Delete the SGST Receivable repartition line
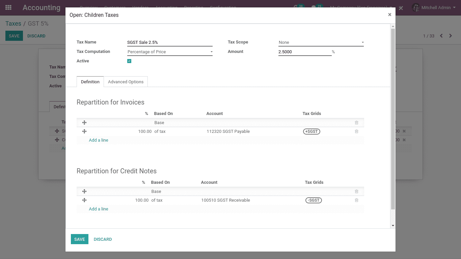This screenshot has width=461, height=259. (356, 200)
